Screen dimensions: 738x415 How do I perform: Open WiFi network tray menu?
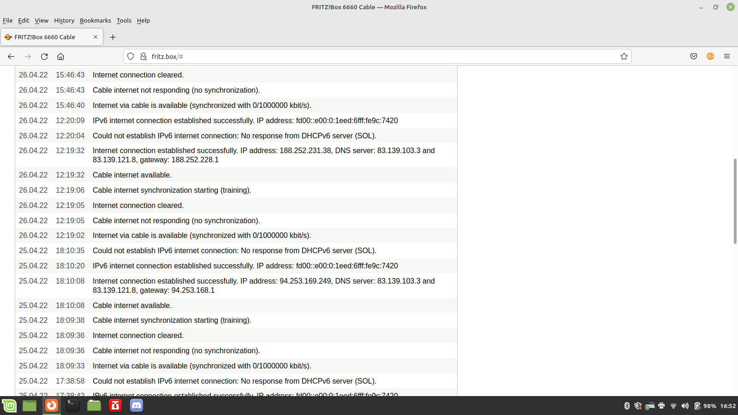(673, 406)
